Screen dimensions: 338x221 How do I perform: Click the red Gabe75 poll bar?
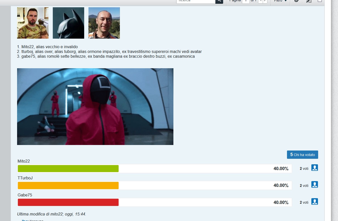coord(68,202)
